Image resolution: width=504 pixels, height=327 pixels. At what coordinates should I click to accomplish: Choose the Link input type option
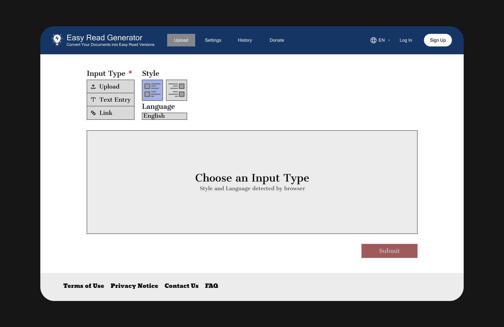pos(111,113)
